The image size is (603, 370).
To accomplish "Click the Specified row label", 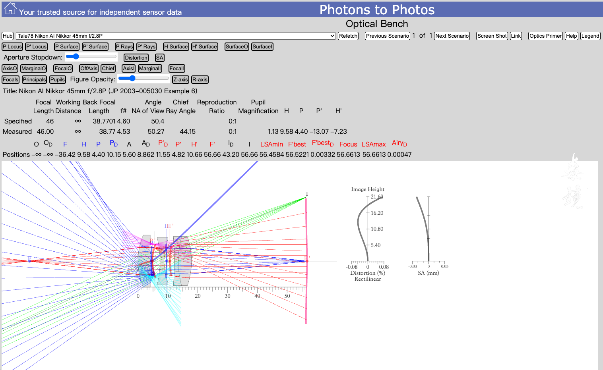I will tap(18, 121).
